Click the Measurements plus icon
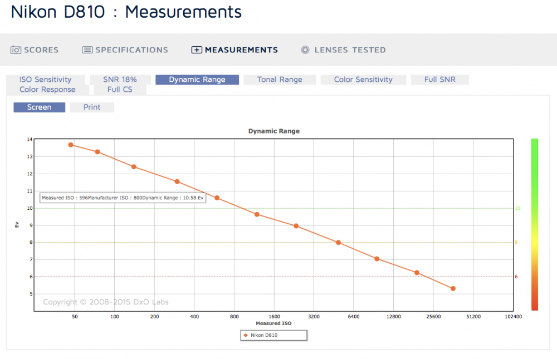The image size is (557, 359). 197,50
